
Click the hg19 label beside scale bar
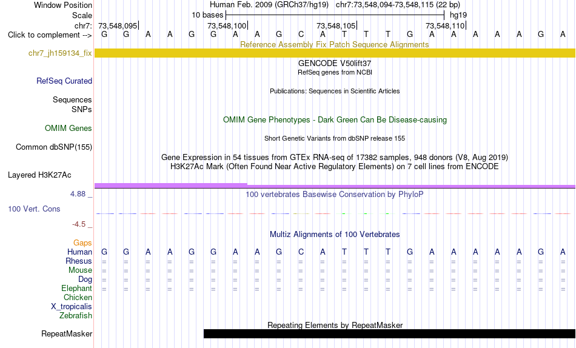(x=458, y=15)
